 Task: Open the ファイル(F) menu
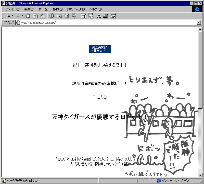[x=13, y=9]
